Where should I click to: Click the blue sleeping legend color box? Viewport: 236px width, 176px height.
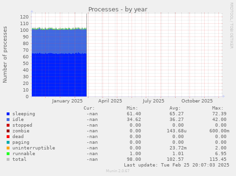8,114
